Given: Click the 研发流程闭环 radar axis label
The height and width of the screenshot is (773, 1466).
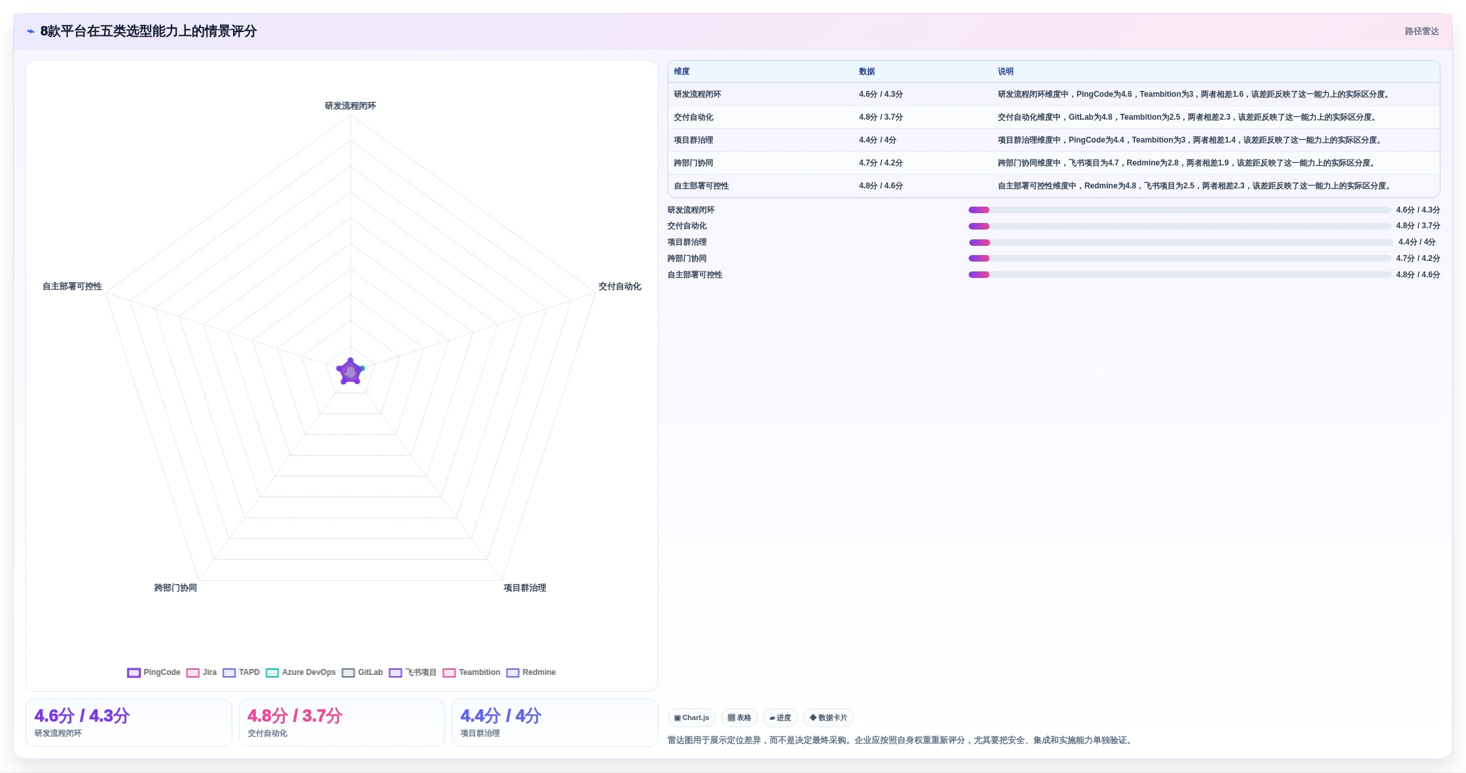Looking at the screenshot, I should click(350, 106).
